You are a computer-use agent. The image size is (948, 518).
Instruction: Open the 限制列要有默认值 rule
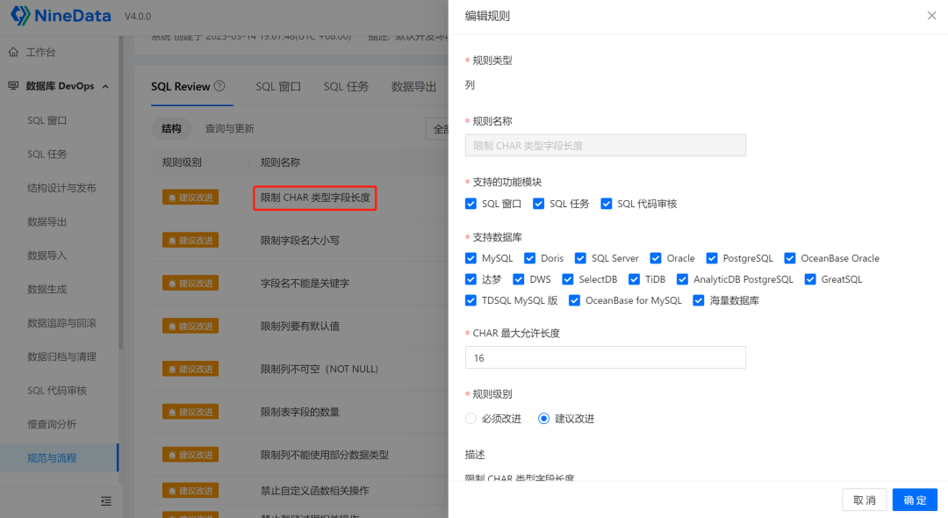300,327
